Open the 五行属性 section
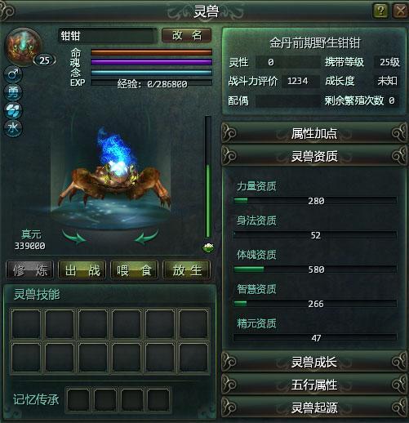Image resolution: width=409 pixels, height=423 pixels. pos(314,385)
